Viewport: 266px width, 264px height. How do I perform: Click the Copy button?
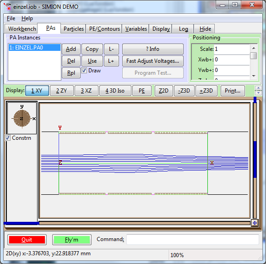click(92, 49)
